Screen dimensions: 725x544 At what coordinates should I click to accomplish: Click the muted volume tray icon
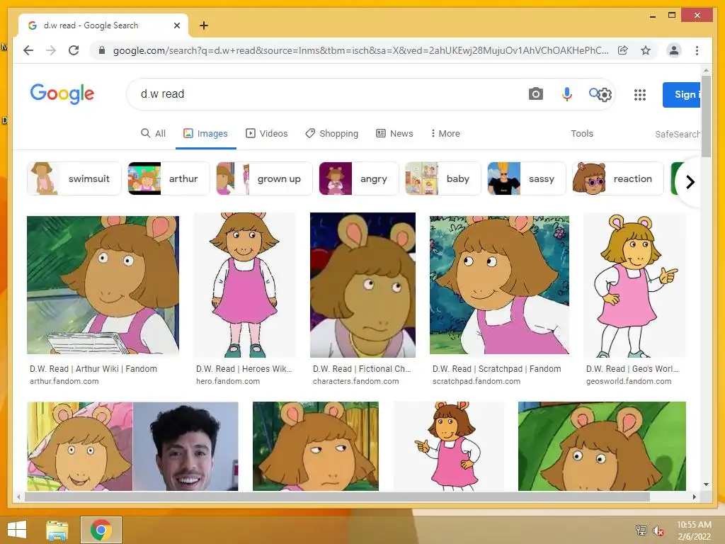pyautogui.click(x=658, y=531)
